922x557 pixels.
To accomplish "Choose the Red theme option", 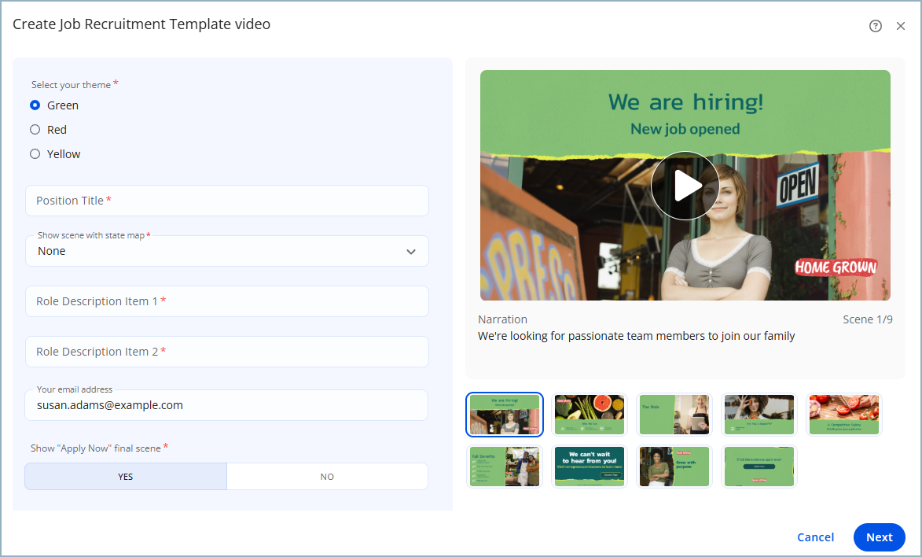I will click(35, 130).
